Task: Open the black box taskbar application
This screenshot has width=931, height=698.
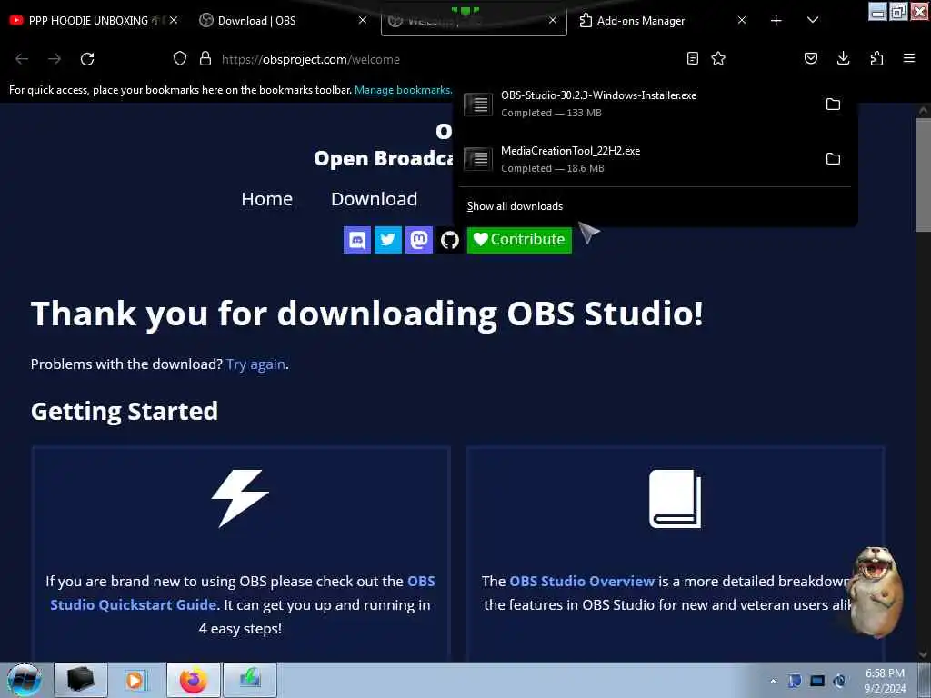Action: (x=80, y=680)
